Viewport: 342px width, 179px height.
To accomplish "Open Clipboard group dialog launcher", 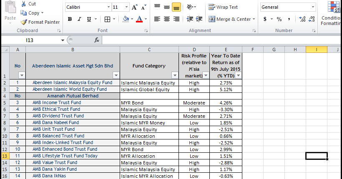I will click(x=59, y=31).
